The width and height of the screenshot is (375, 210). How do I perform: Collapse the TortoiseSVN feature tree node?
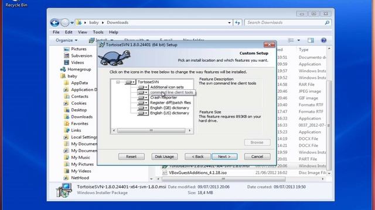118,82
